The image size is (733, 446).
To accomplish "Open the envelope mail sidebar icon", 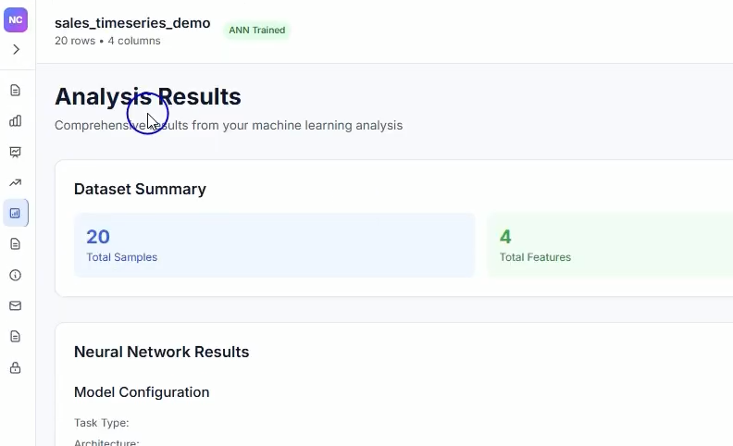I will click(x=15, y=305).
